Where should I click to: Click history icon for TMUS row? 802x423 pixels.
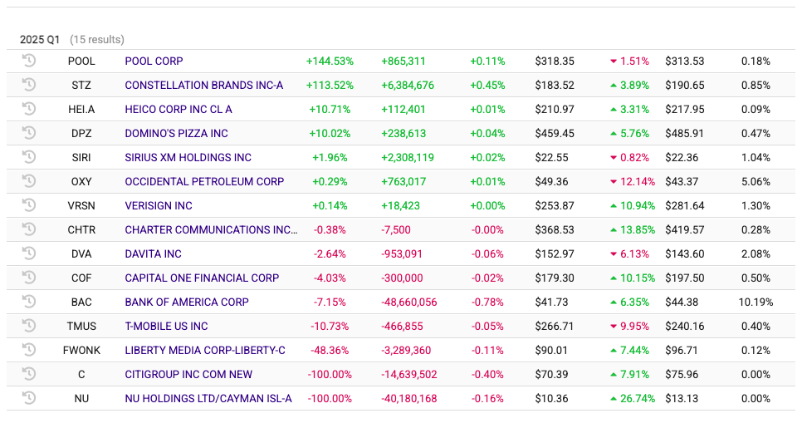pos(29,326)
